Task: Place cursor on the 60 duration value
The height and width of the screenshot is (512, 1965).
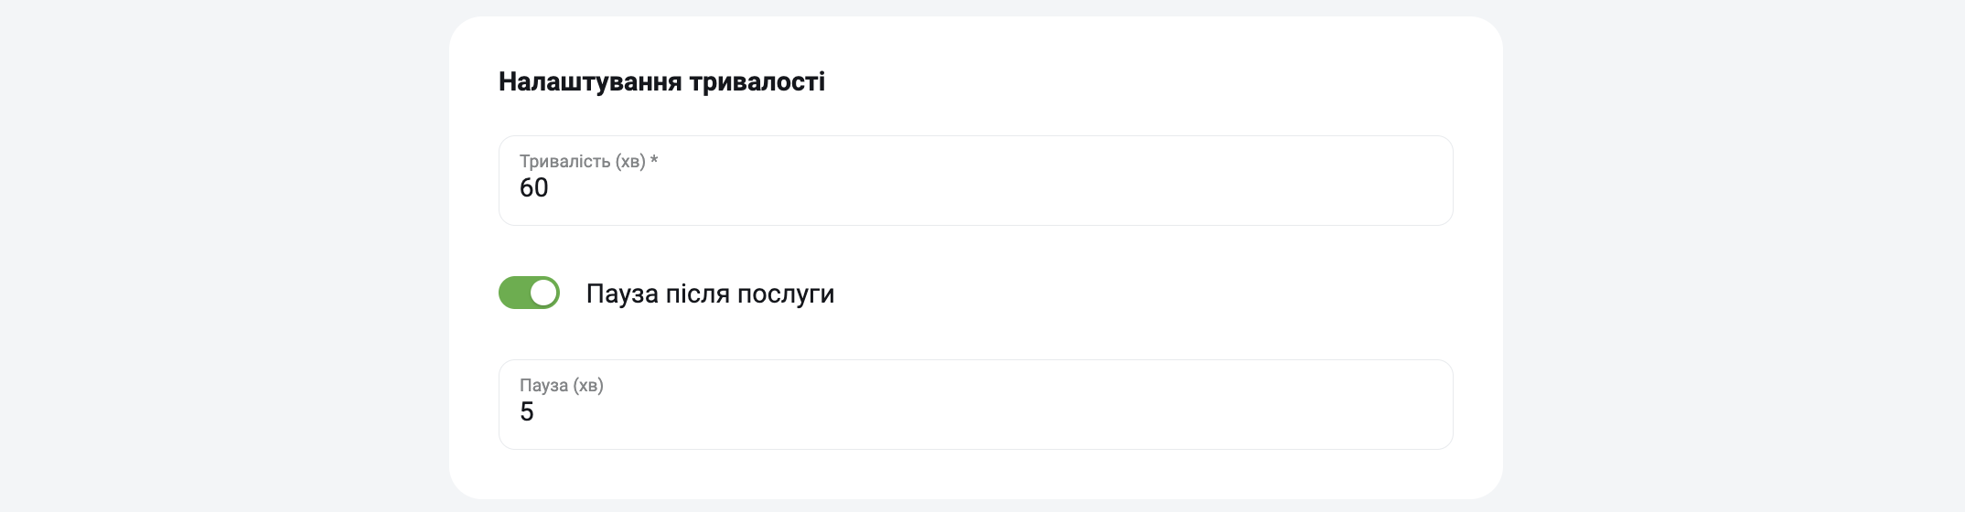Action: pyautogui.click(x=534, y=187)
